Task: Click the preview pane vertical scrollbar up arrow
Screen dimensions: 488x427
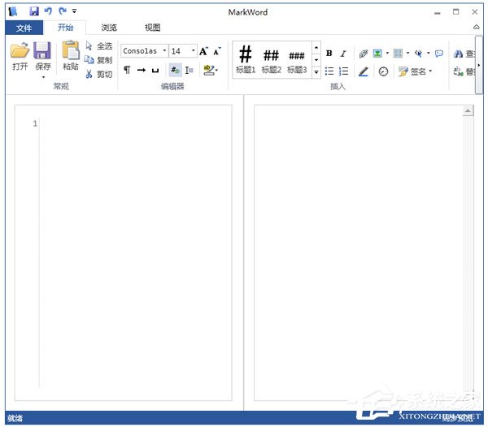Action: 468,110
